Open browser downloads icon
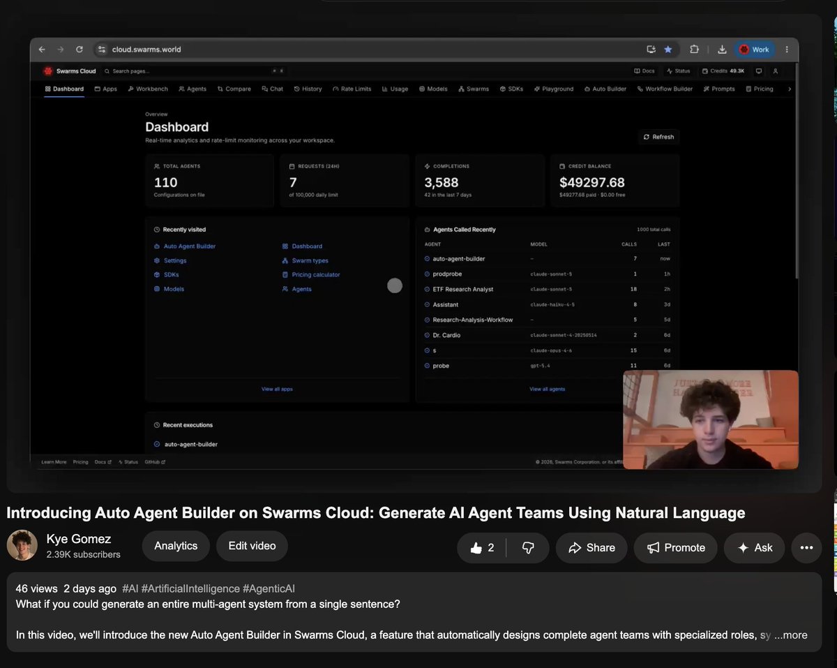 coord(722,50)
